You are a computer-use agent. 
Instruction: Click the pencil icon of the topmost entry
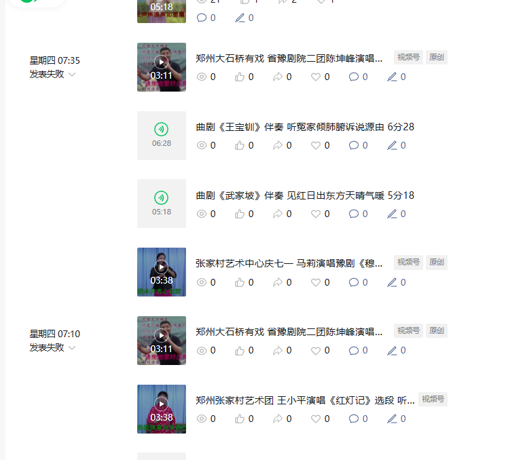(240, 18)
